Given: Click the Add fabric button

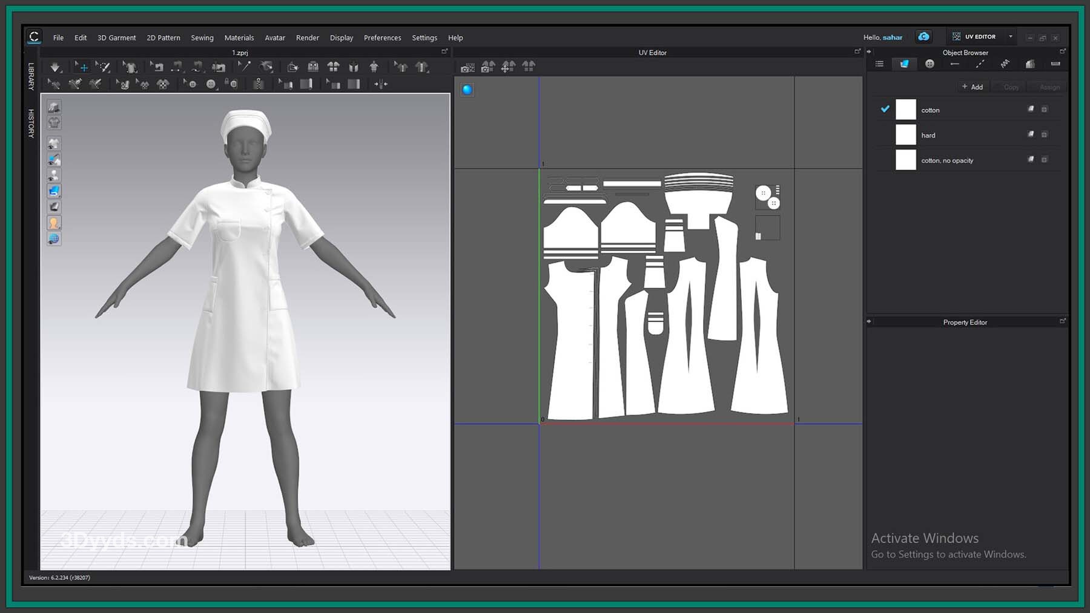Looking at the screenshot, I should pos(973,87).
